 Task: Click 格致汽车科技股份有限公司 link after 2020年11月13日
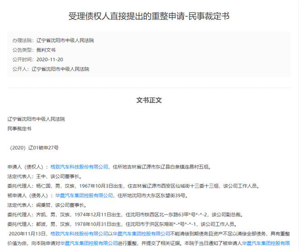point(79,234)
